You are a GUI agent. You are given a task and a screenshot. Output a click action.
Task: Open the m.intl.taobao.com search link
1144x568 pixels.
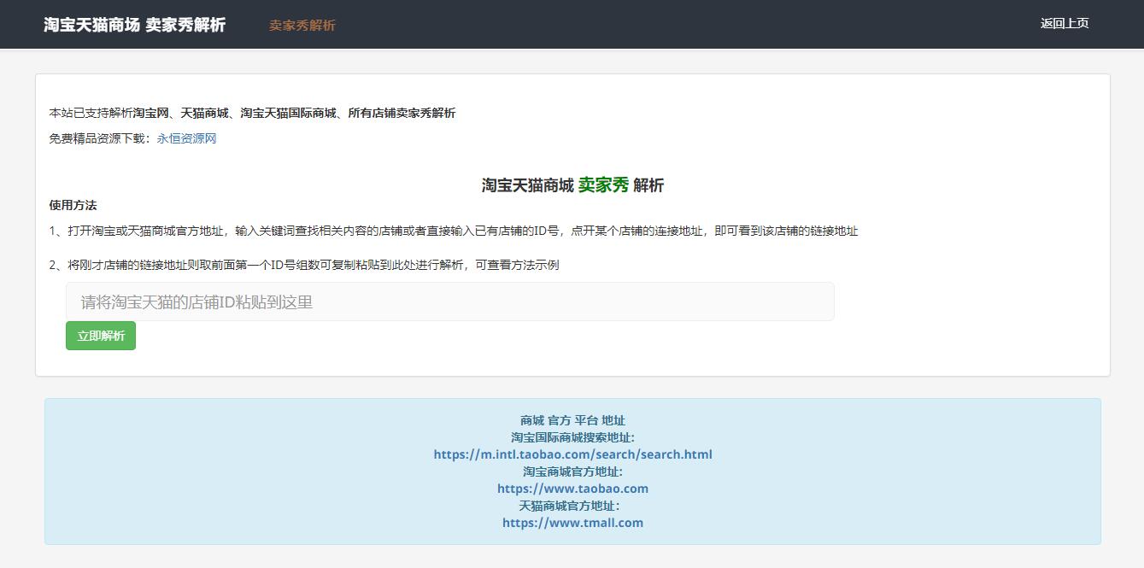[x=572, y=454]
